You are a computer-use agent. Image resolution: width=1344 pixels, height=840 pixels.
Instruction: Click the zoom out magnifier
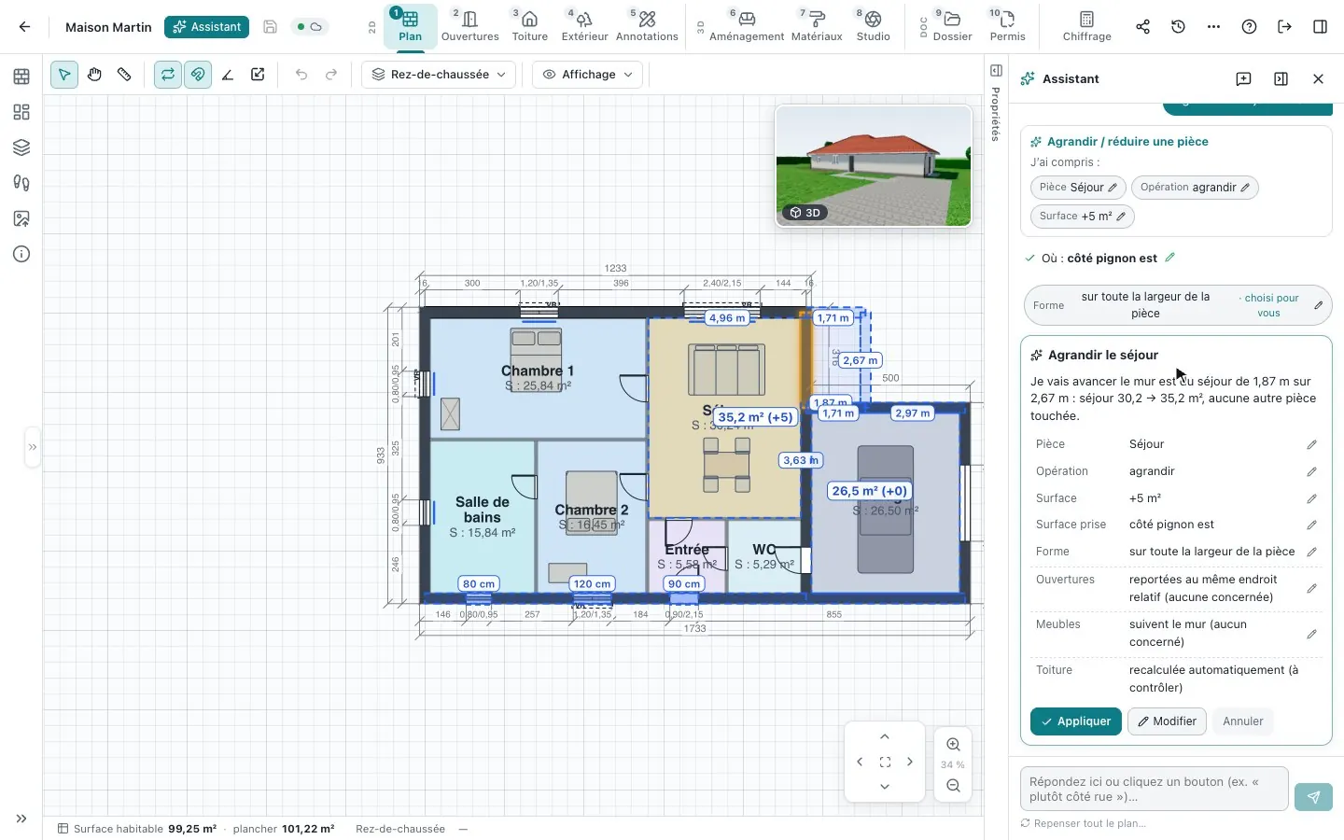tap(953, 786)
